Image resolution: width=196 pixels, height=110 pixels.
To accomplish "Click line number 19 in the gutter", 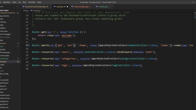I will [27, 32].
